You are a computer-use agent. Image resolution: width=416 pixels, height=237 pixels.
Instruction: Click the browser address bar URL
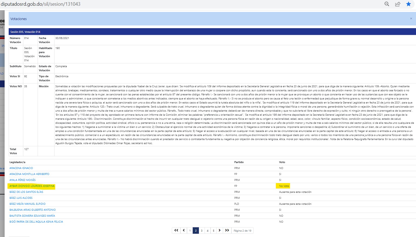pyautogui.click(x=41, y=4)
